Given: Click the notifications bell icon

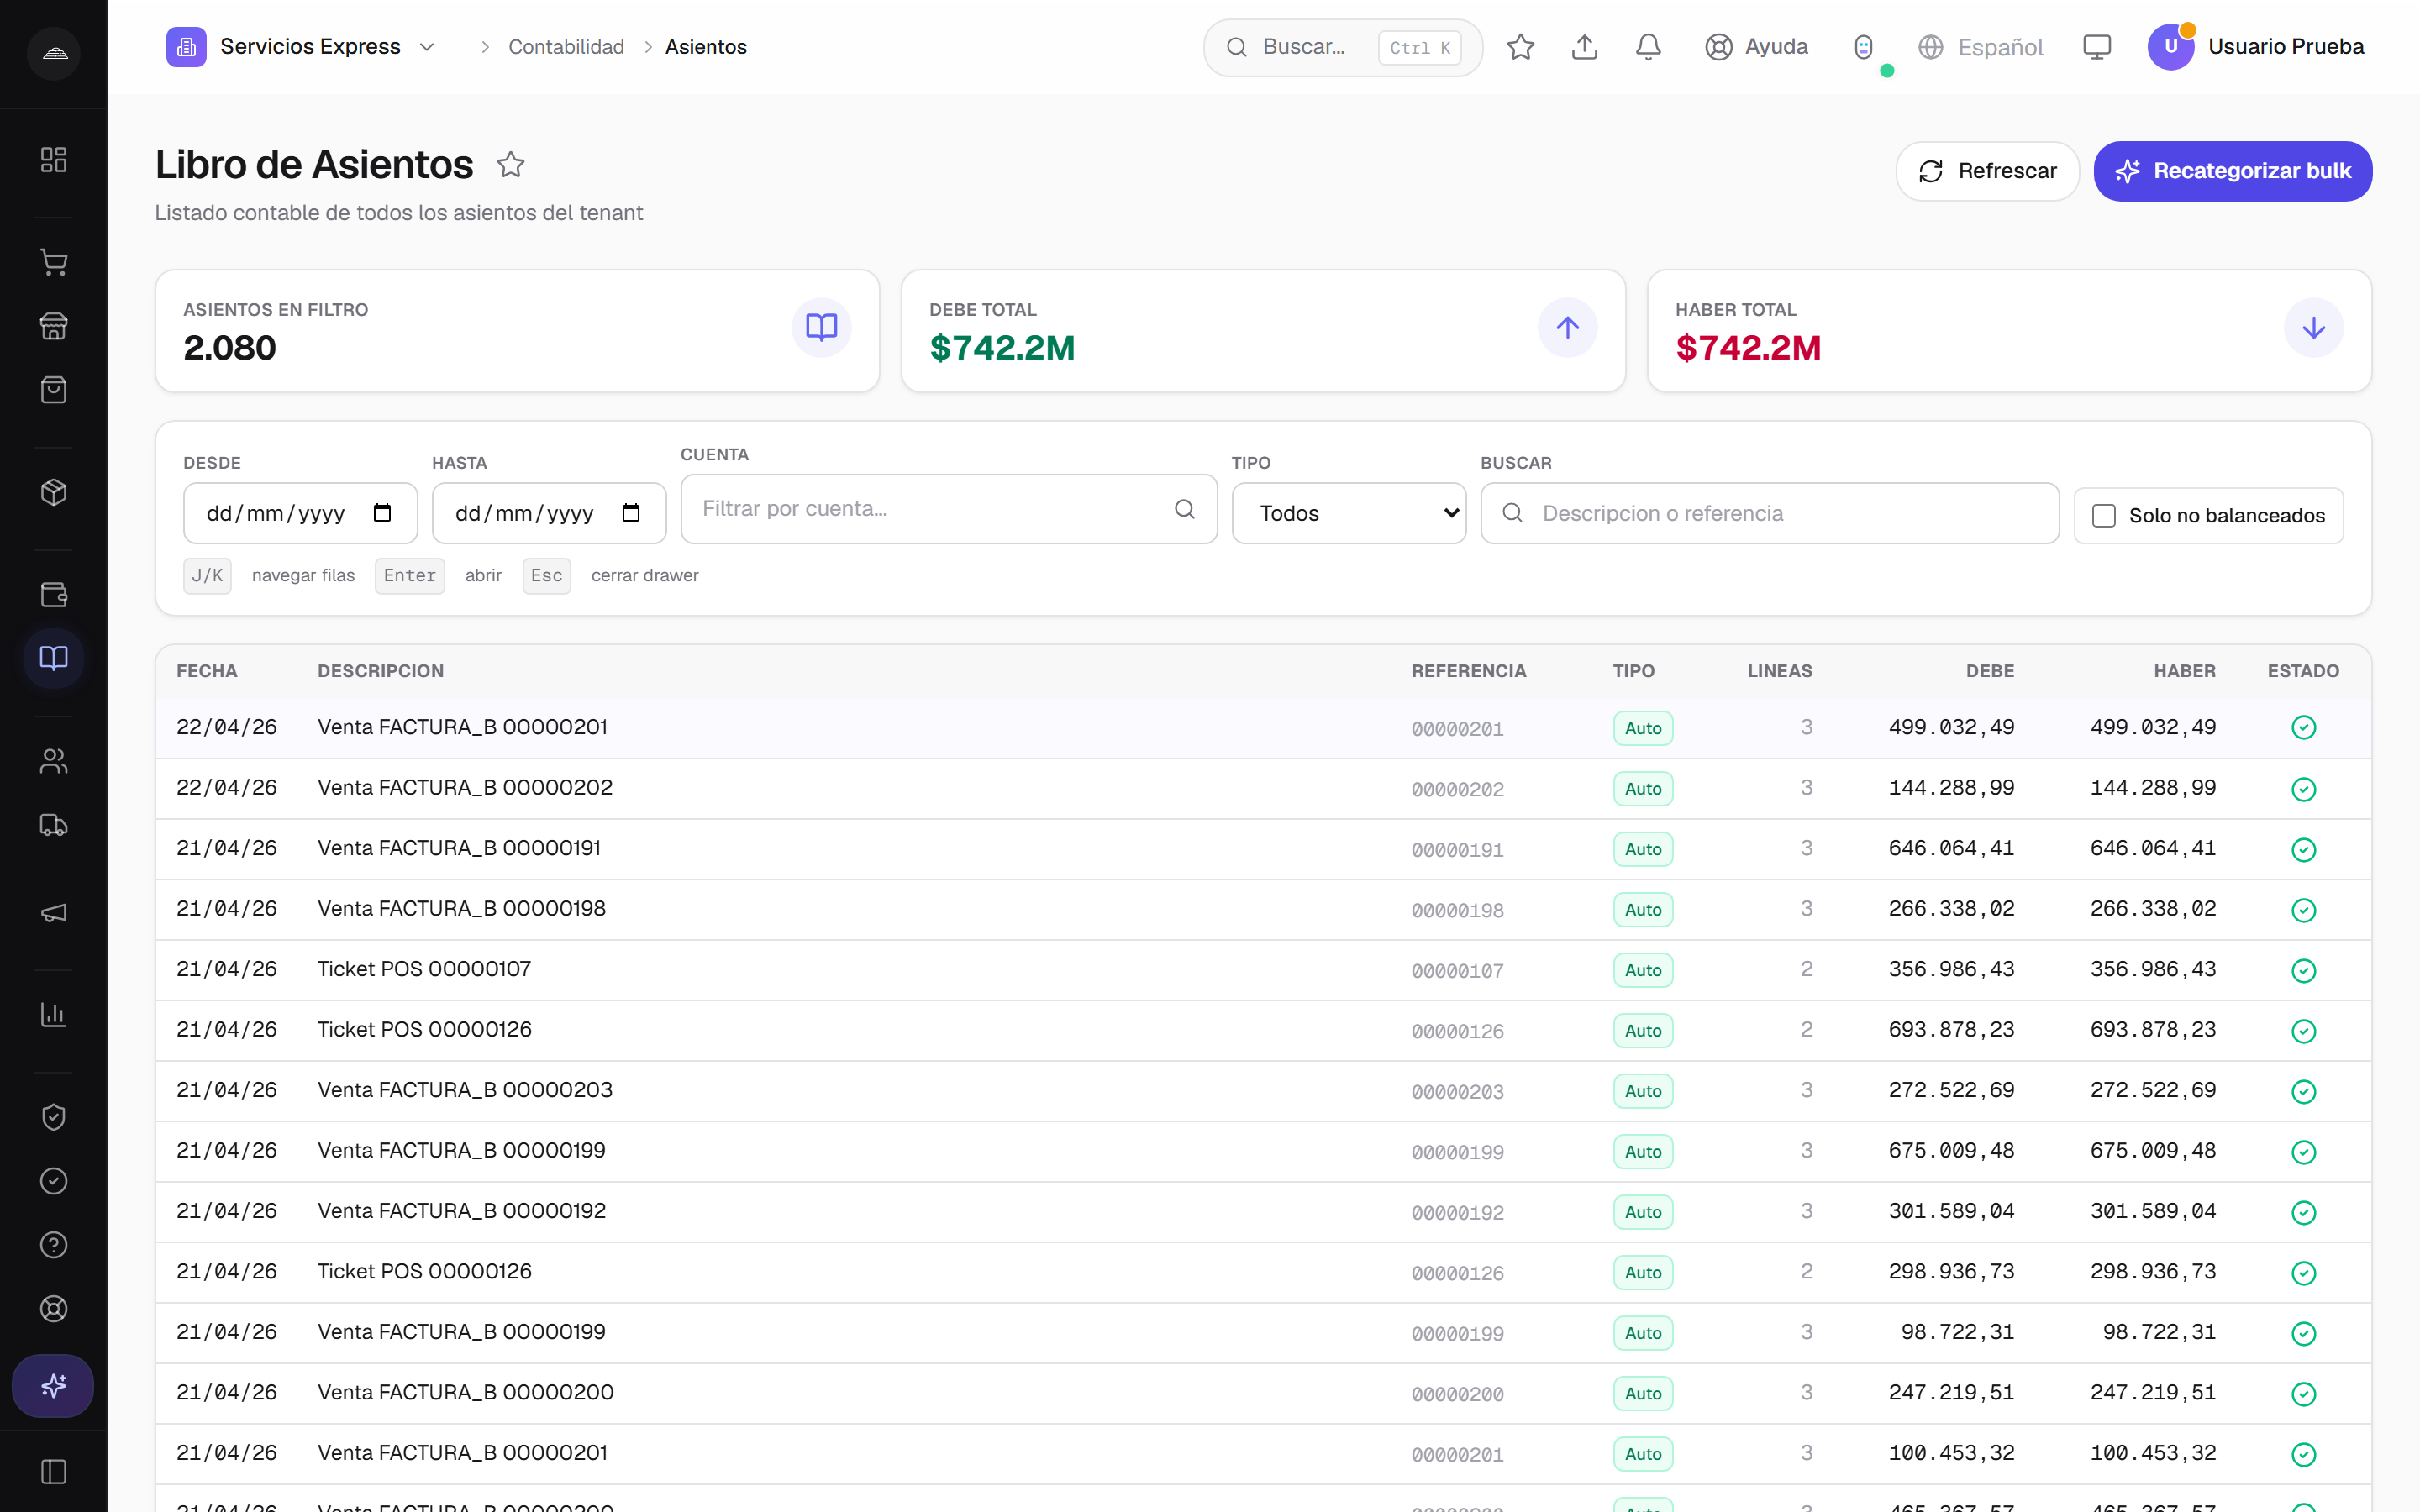Looking at the screenshot, I should tap(1648, 47).
